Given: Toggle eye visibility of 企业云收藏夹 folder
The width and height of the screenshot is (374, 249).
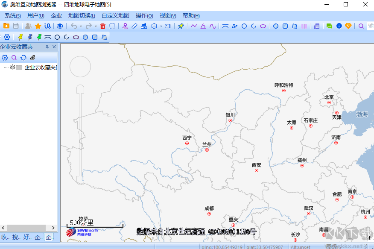Looking at the screenshot, I should click(x=12, y=67).
